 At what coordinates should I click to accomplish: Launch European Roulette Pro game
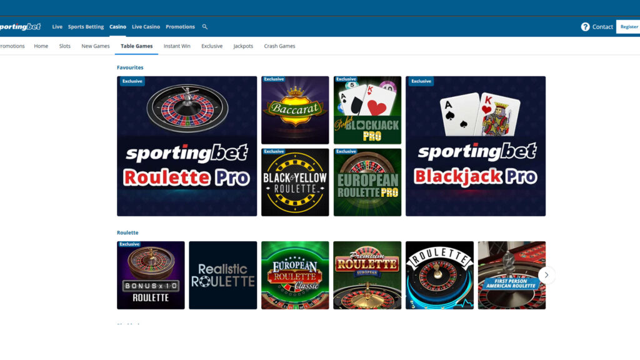367,182
